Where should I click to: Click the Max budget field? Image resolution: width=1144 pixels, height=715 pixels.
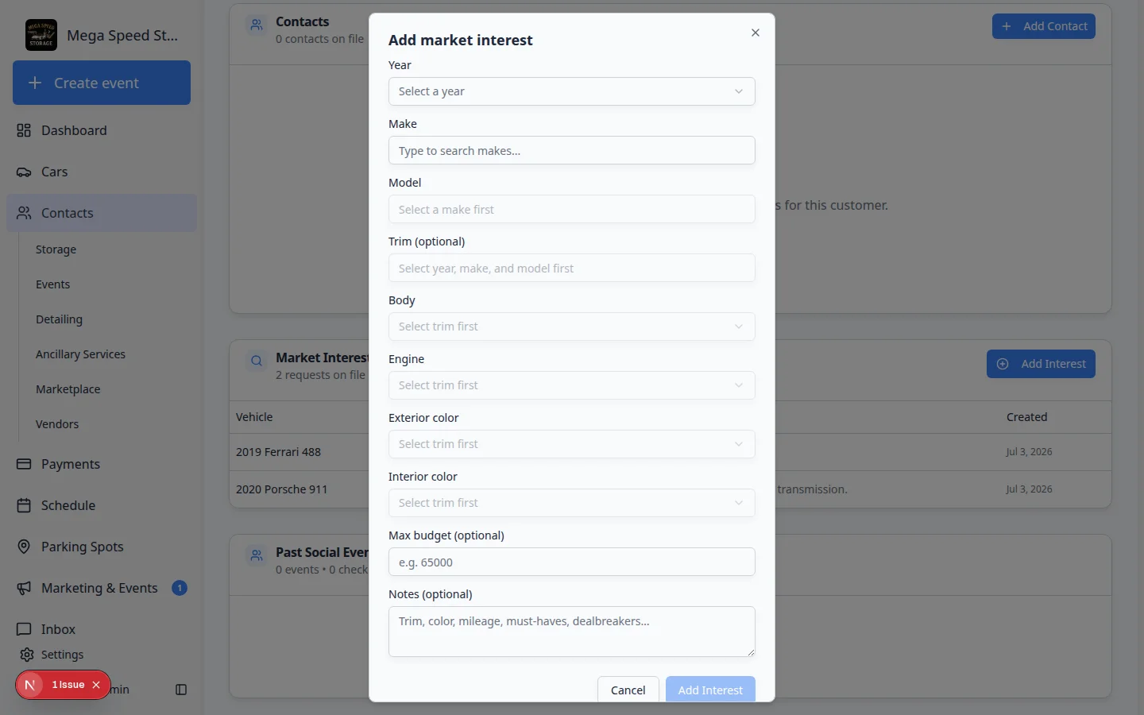click(571, 562)
